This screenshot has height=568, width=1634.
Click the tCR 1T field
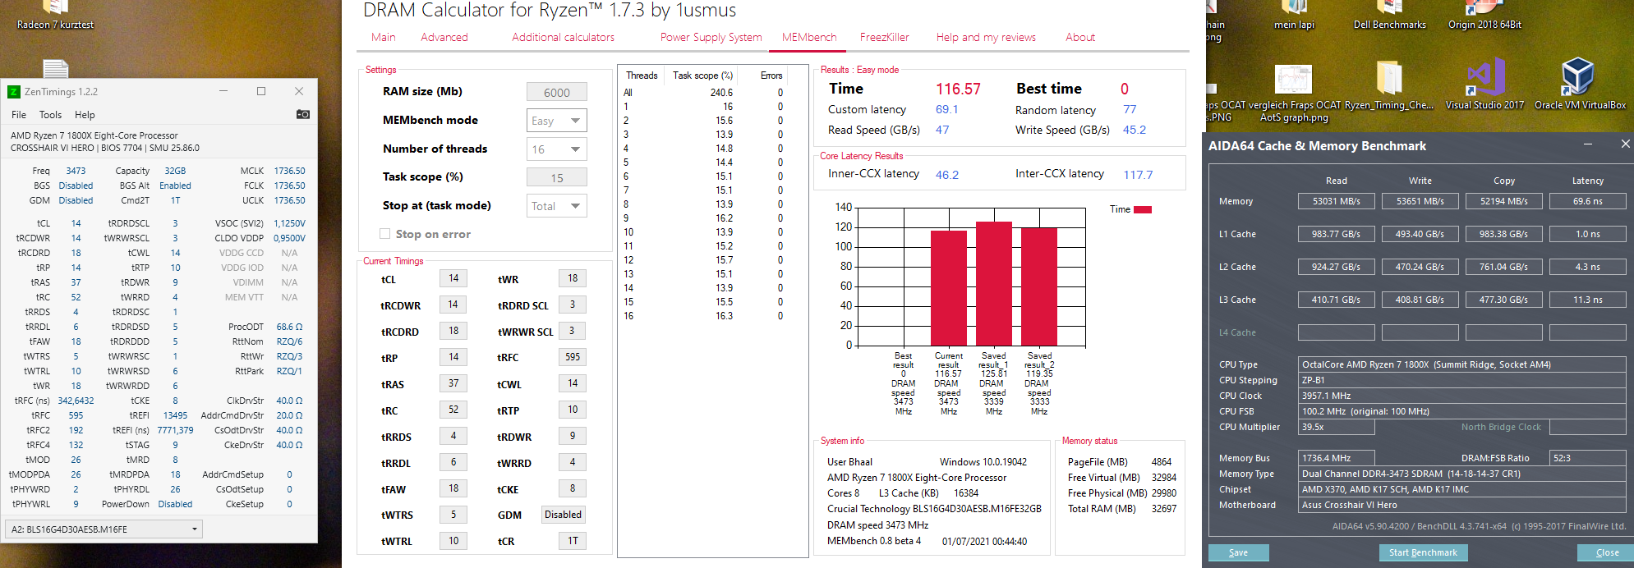[x=573, y=541]
